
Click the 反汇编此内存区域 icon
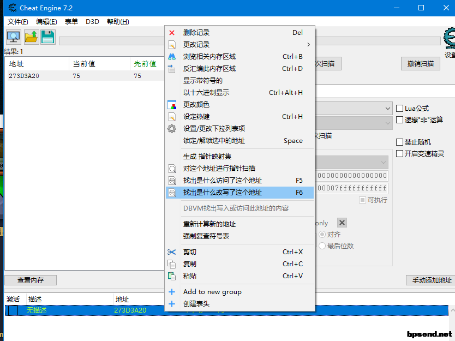(172, 69)
